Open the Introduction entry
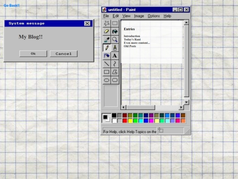Viewport: 238px width, 179px height. tap(132, 36)
